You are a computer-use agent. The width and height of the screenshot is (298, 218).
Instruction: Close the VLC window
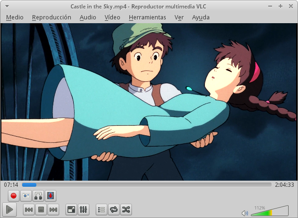(x=291, y=6)
